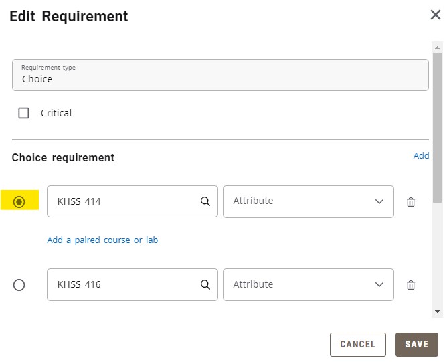
Task: Click the Edit Requirement title
Action: coord(69,16)
